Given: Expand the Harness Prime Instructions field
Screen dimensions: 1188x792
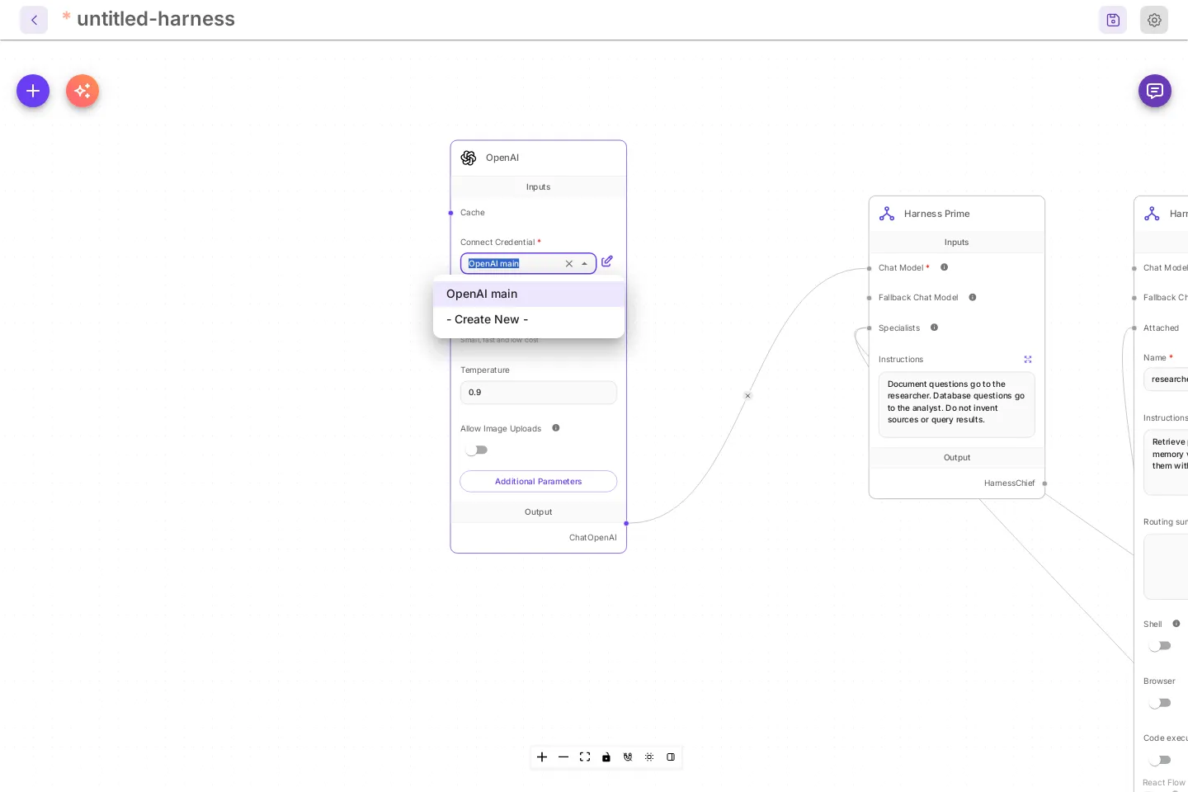Looking at the screenshot, I should [x=1028, y=360].
